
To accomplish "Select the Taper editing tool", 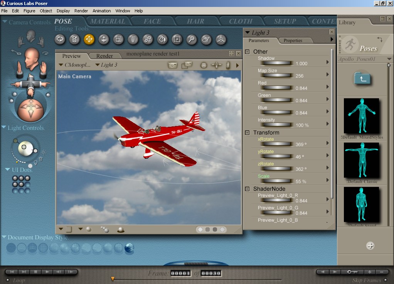I will coord(133,39).
